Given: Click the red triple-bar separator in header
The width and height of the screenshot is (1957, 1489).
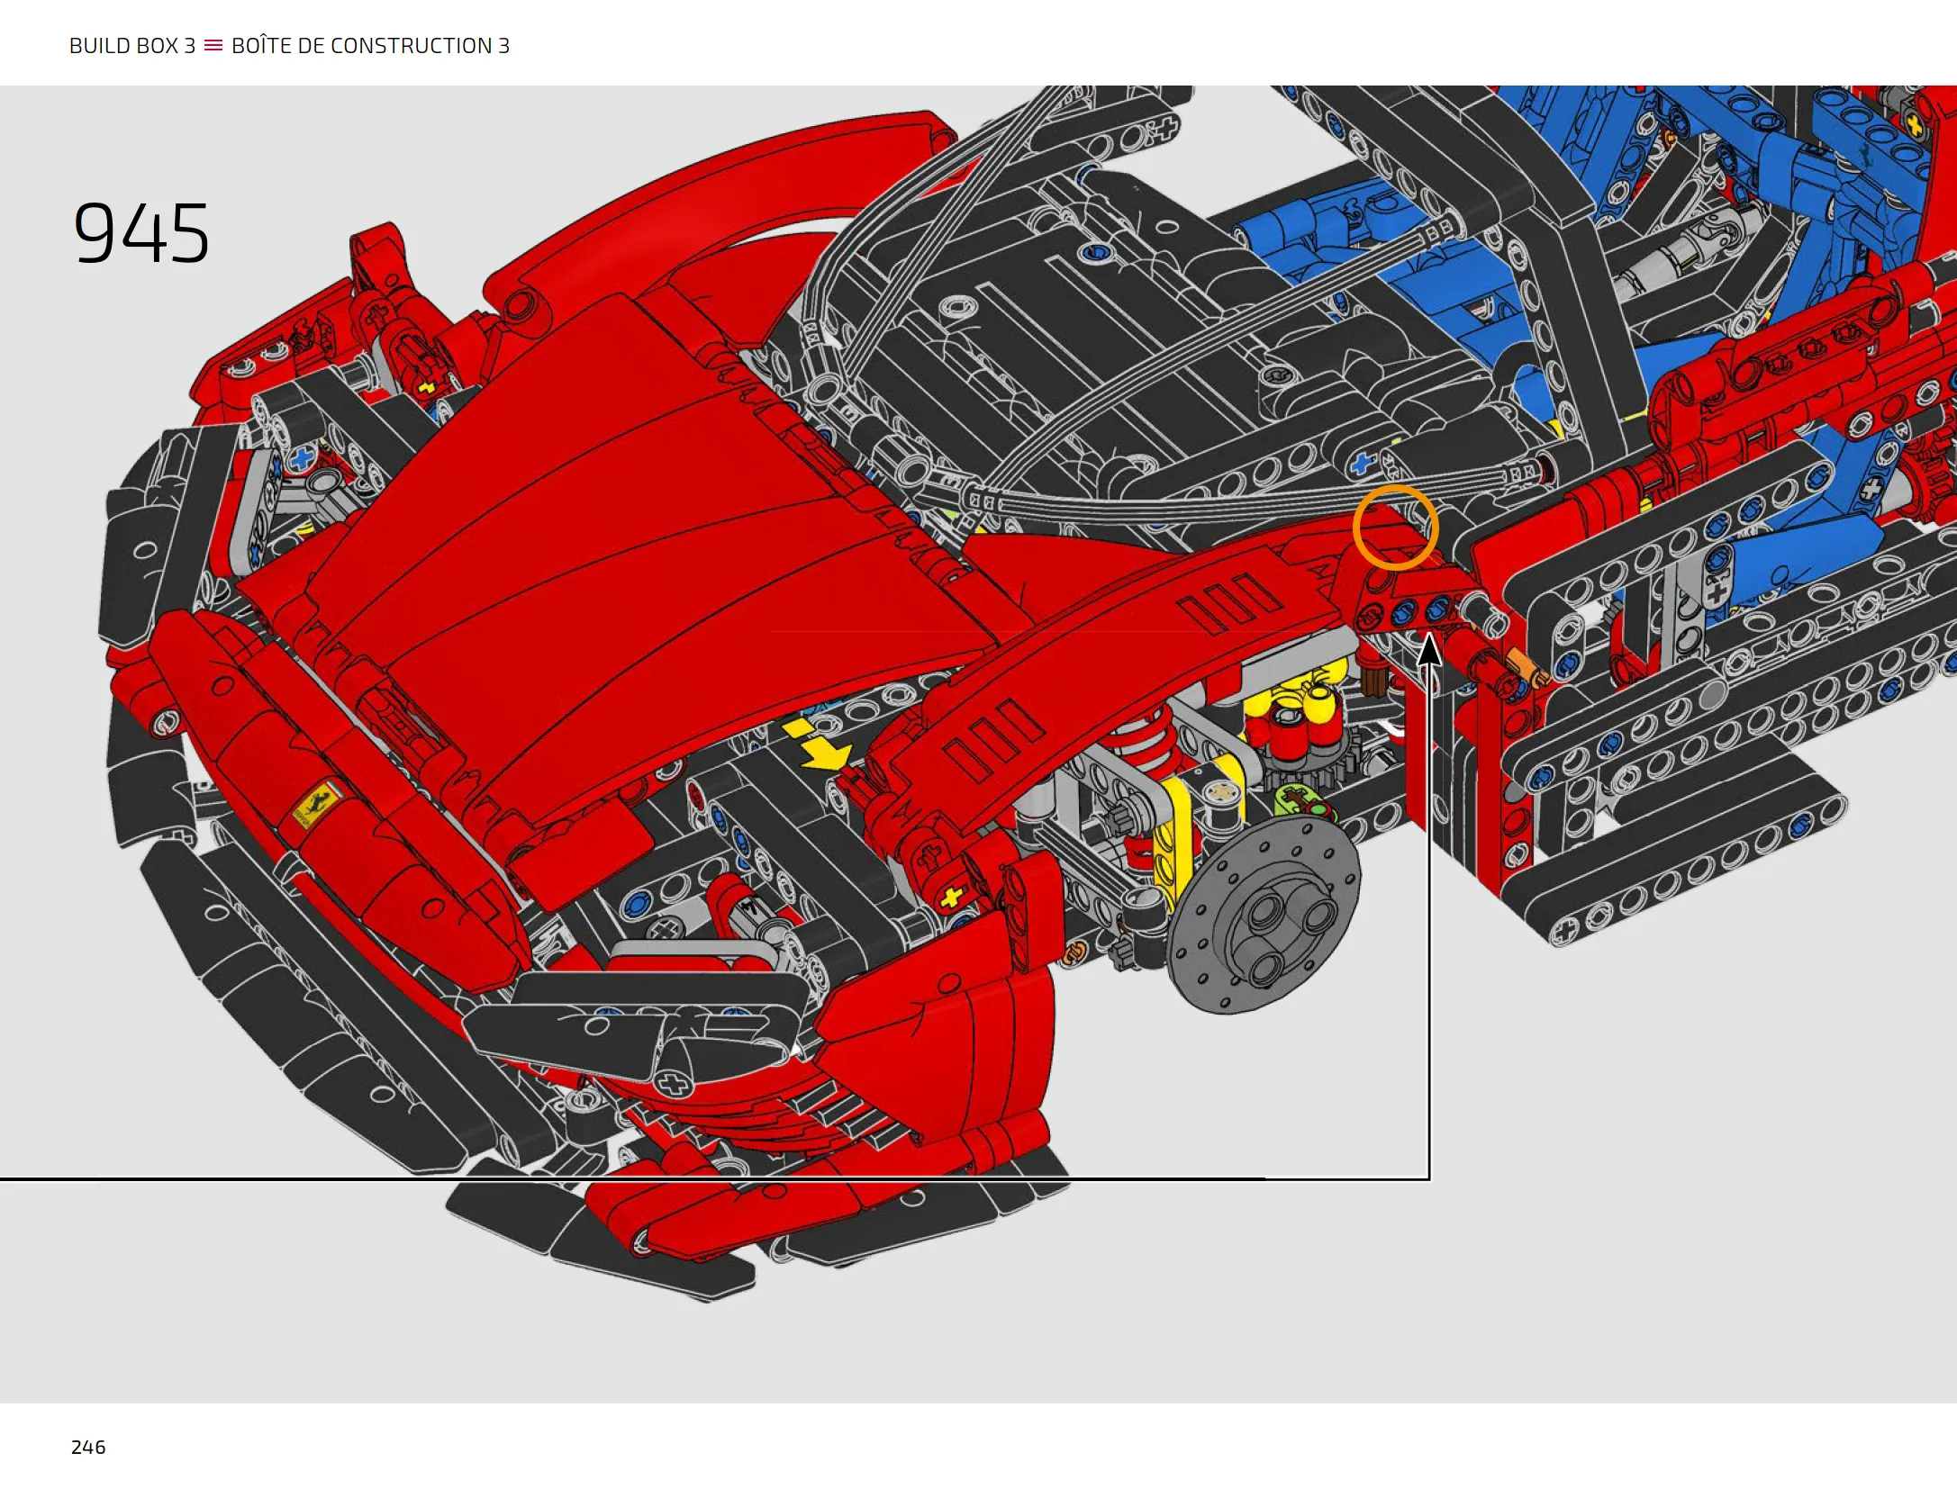Looking at the screenshot, I should click(x=213, y=45).
